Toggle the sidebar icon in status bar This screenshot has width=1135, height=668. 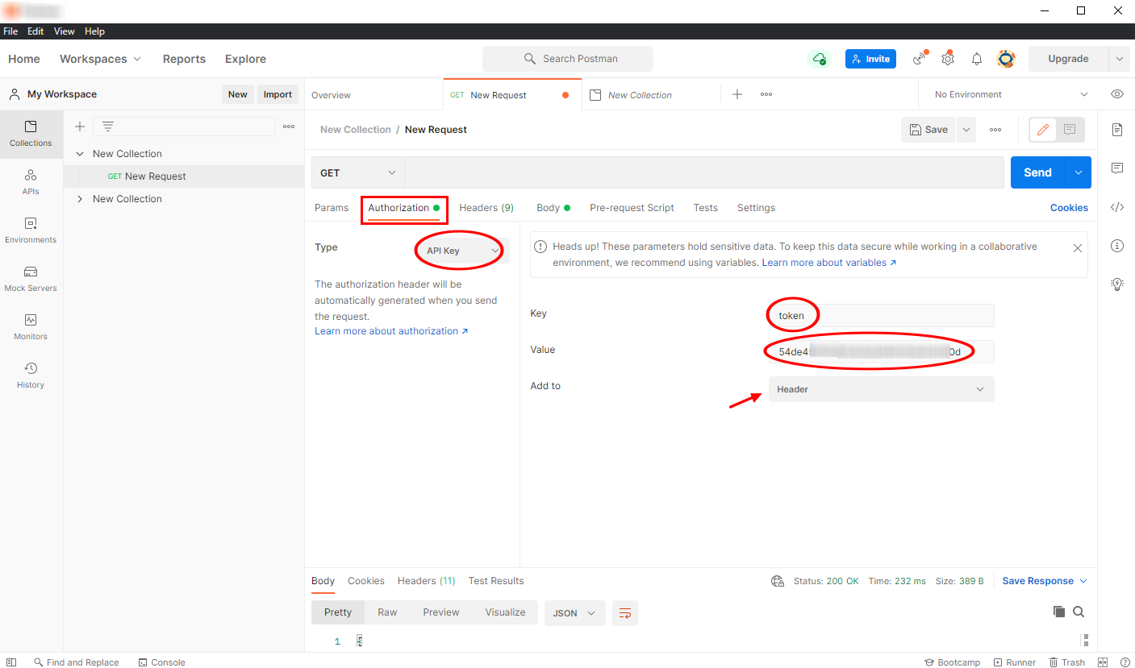[11, 662]
